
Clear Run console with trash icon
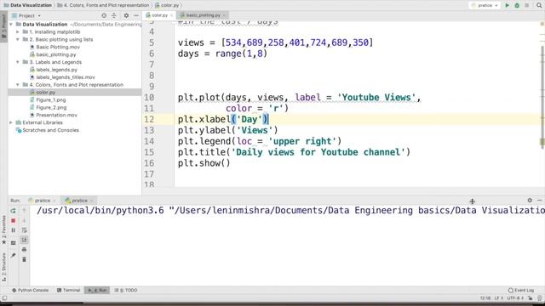25,259
